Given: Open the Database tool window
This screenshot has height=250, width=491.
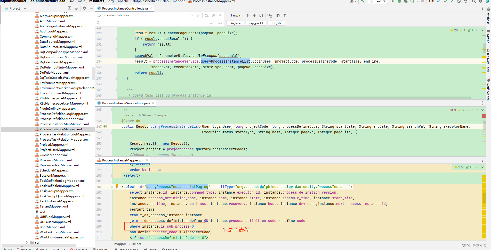Looking at the screenshot, I should click(488, 16).
